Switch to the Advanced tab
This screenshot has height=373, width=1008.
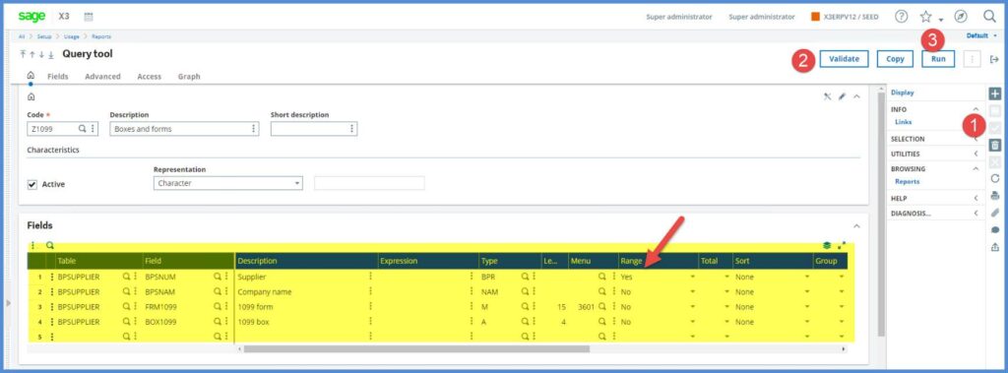102,77
